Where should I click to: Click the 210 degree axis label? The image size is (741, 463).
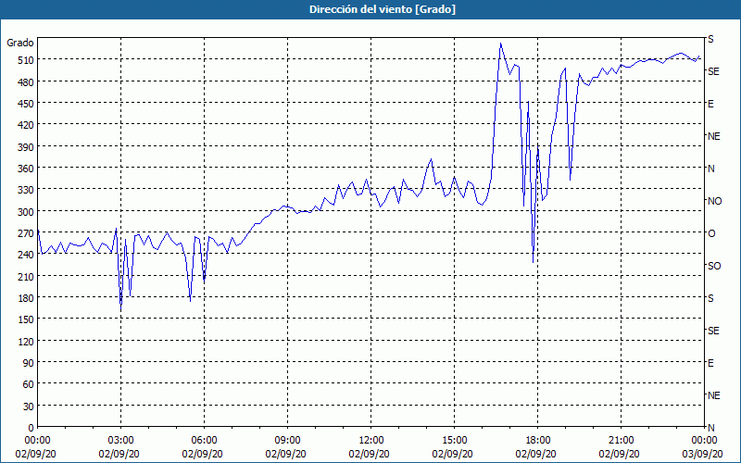coord(27,276)
